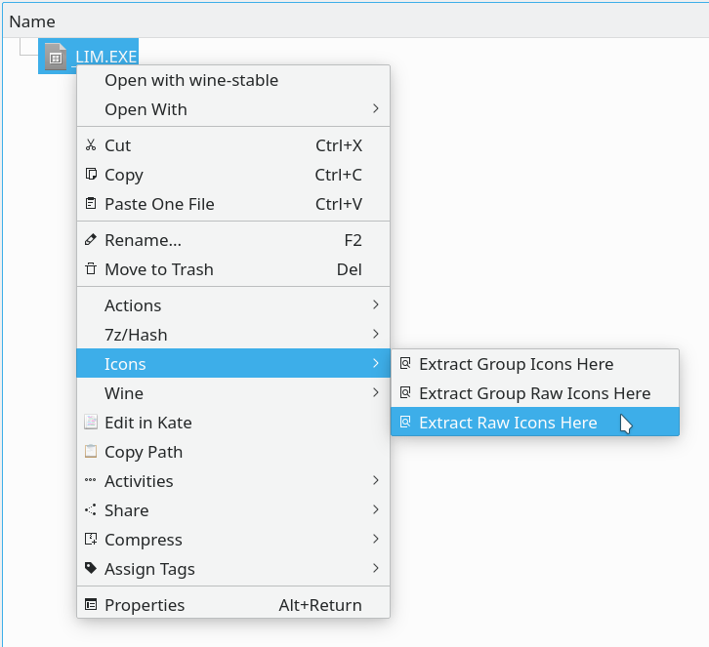This screenshot has width=709, height=647.
Task: Click the Edit in Kate icon
Action: [91, 422]
